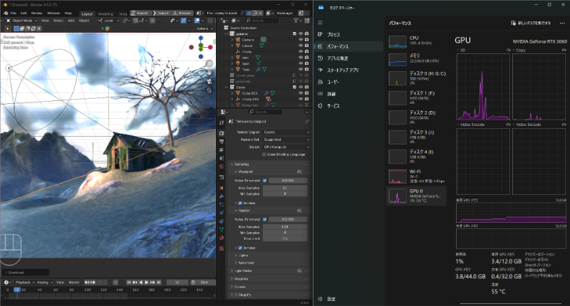Hide the Camera object with eye icon
Image resolution: width=570 pixels, height=306 pixels.
[x=301, y=40]
